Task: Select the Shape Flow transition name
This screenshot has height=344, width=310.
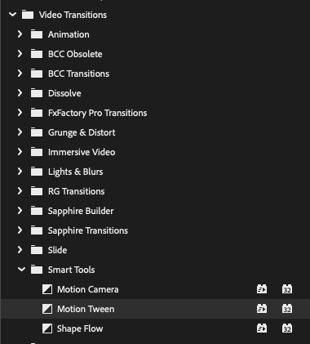Action: [80, 328]
